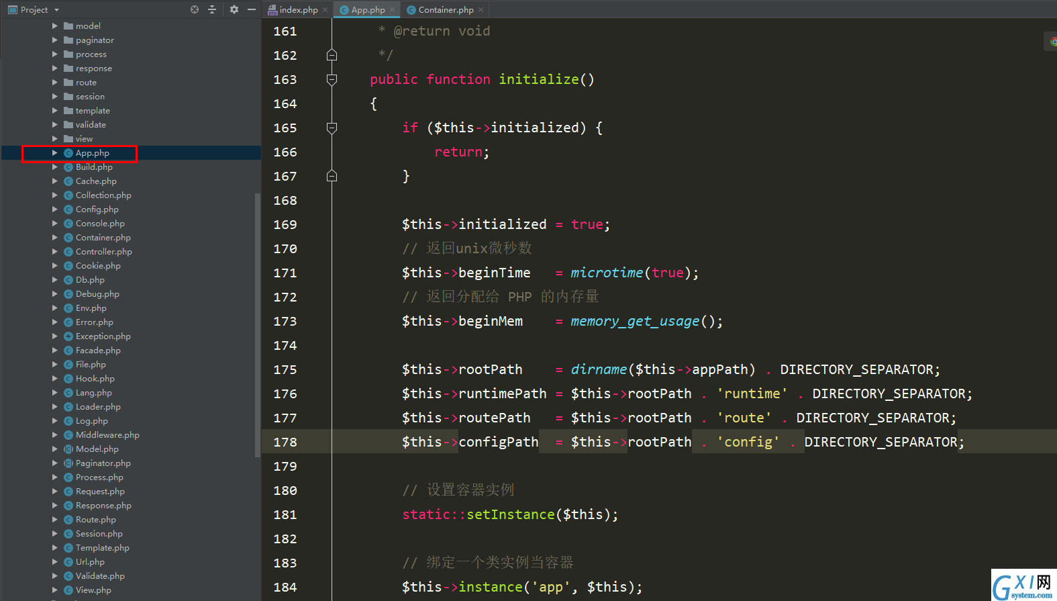Expand the response folder

tap(55, 68)
